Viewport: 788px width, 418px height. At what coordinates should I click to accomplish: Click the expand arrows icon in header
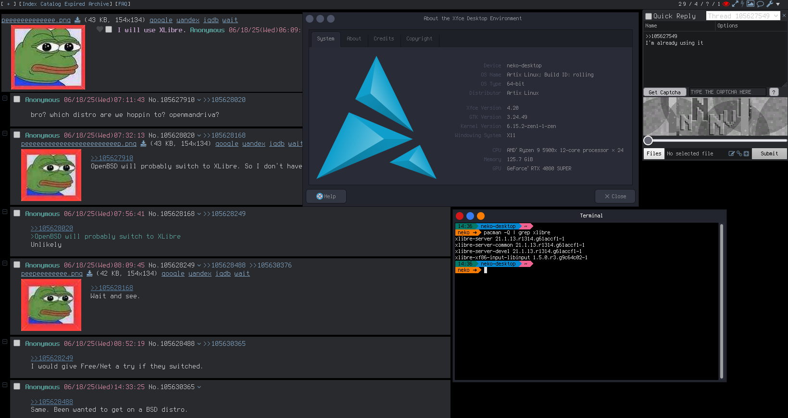pyautogui.click(x=735, y=4)
